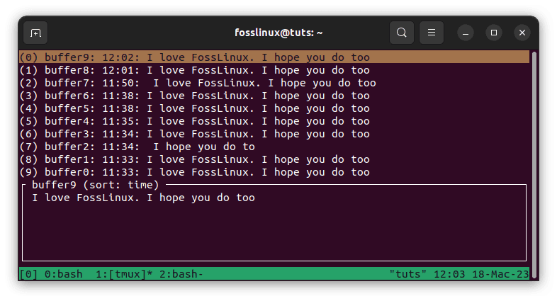The height and width of the screenshot is (301, 557).
Task: Click the terminal vertical scrollbar
Action: click(x=534, y=165)
